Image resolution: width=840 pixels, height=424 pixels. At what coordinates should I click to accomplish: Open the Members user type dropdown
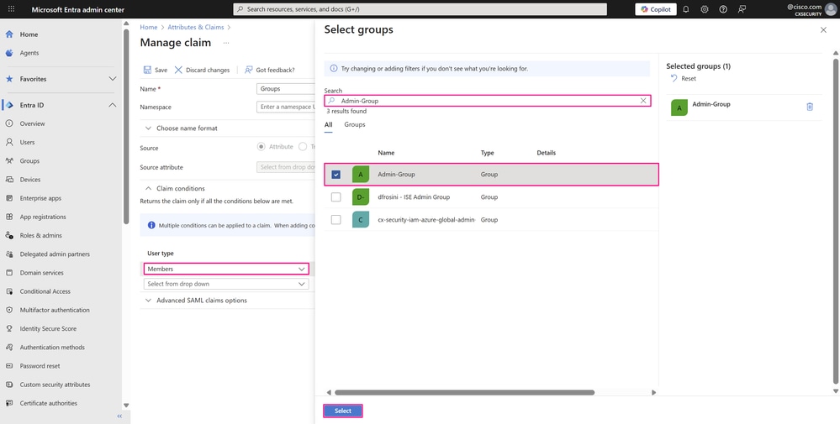click(227, 269)
